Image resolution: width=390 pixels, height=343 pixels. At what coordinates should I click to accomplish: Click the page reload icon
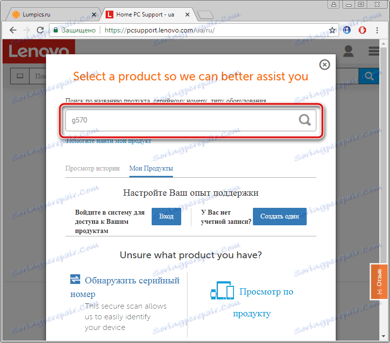pos(40,30)
